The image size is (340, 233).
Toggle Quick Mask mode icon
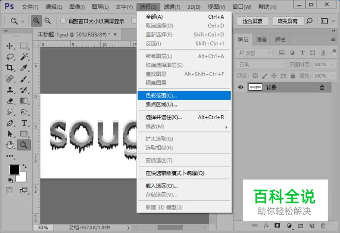pyautogui.click(x=9, y=190)
